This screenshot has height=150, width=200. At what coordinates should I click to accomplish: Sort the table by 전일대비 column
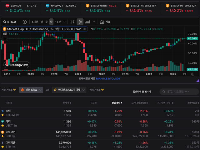click(117, 103)
